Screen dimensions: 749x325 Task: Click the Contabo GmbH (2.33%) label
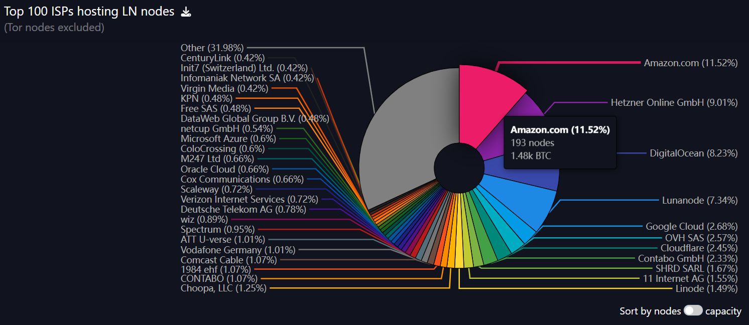click(x=688, y=258)
